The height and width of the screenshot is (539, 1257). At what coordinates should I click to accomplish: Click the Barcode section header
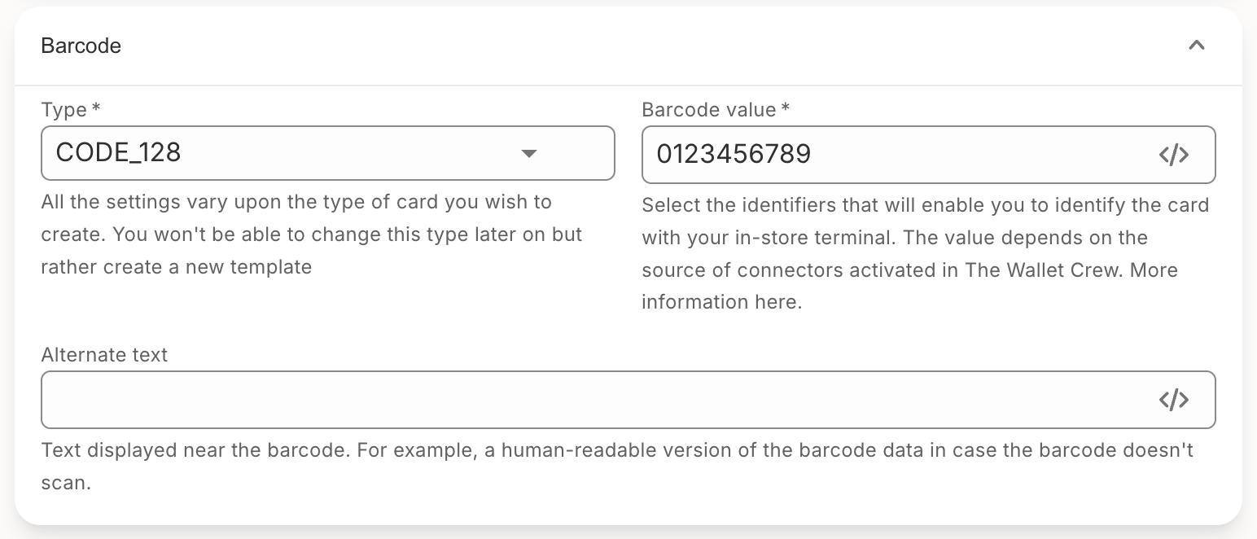coord(81,46)
